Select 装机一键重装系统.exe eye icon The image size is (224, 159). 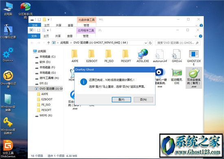[x=160, y=78]
